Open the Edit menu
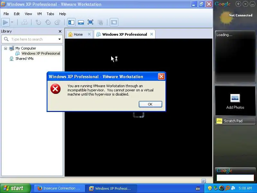Image resolution: width=257 pixels, height=193 pixels. [x=17, y=14]
